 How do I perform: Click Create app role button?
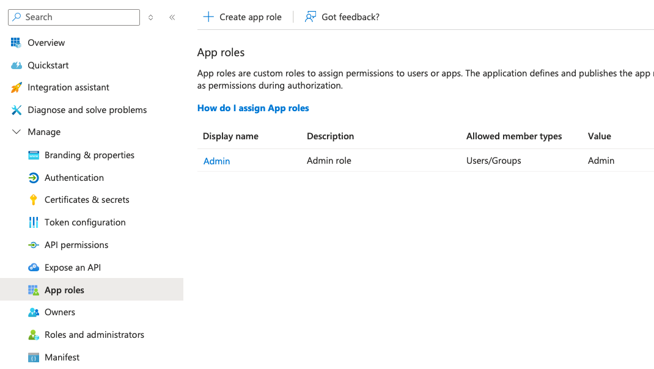click(x=242, y=16)
